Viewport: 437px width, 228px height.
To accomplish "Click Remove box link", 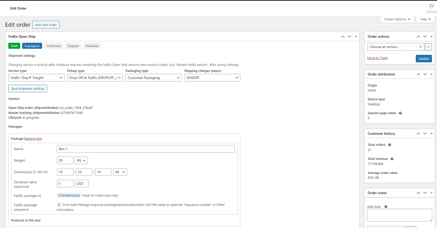I will tap(33, 139).
